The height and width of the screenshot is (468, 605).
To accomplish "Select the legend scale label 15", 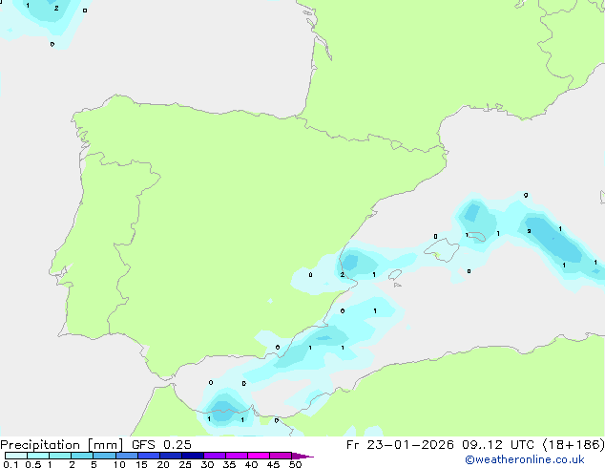I will click(141, 464).
